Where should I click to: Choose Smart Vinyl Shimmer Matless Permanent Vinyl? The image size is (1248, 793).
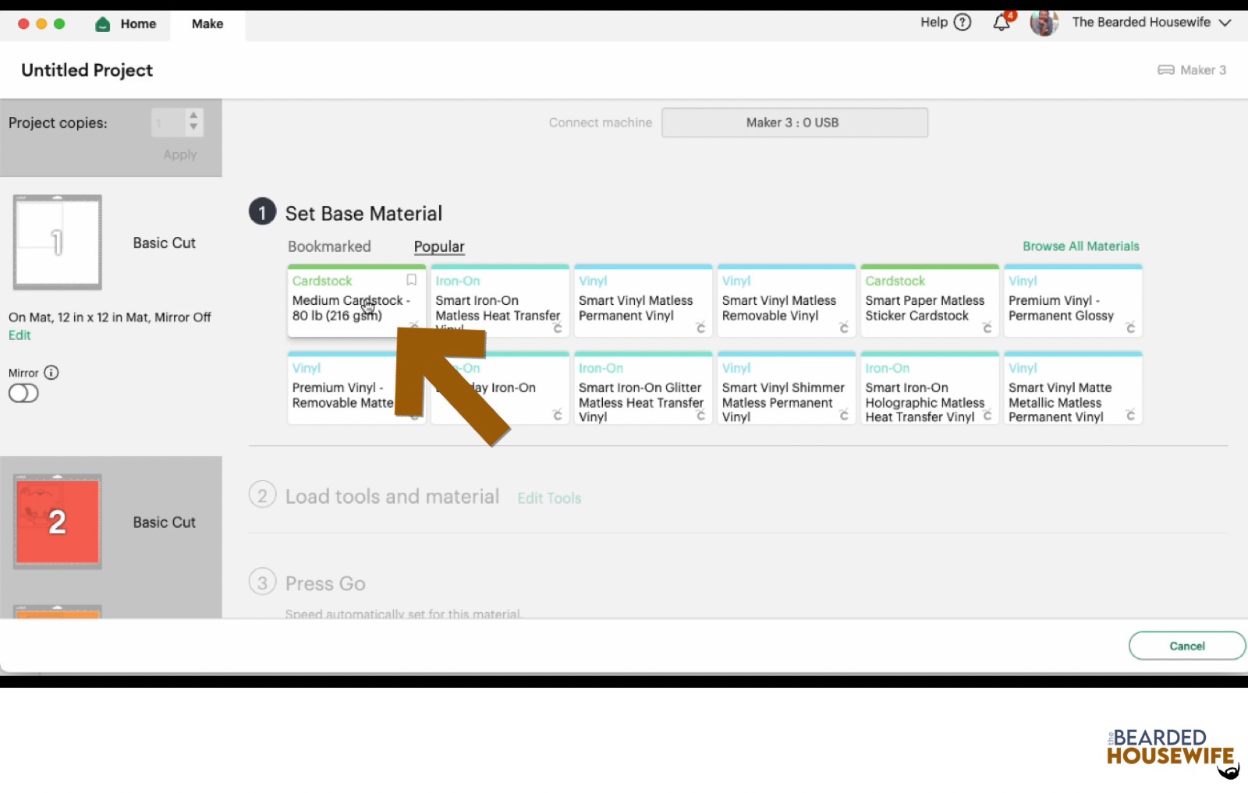coord(786,388)
